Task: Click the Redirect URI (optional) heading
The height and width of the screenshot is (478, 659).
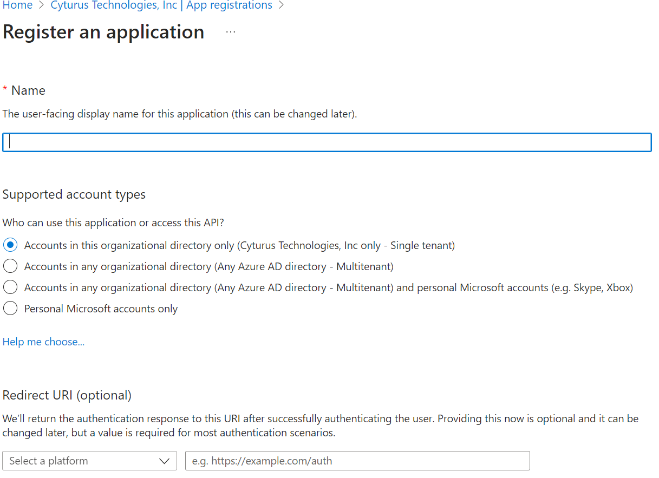Action: pyautogui.click(x=67, y=395)
